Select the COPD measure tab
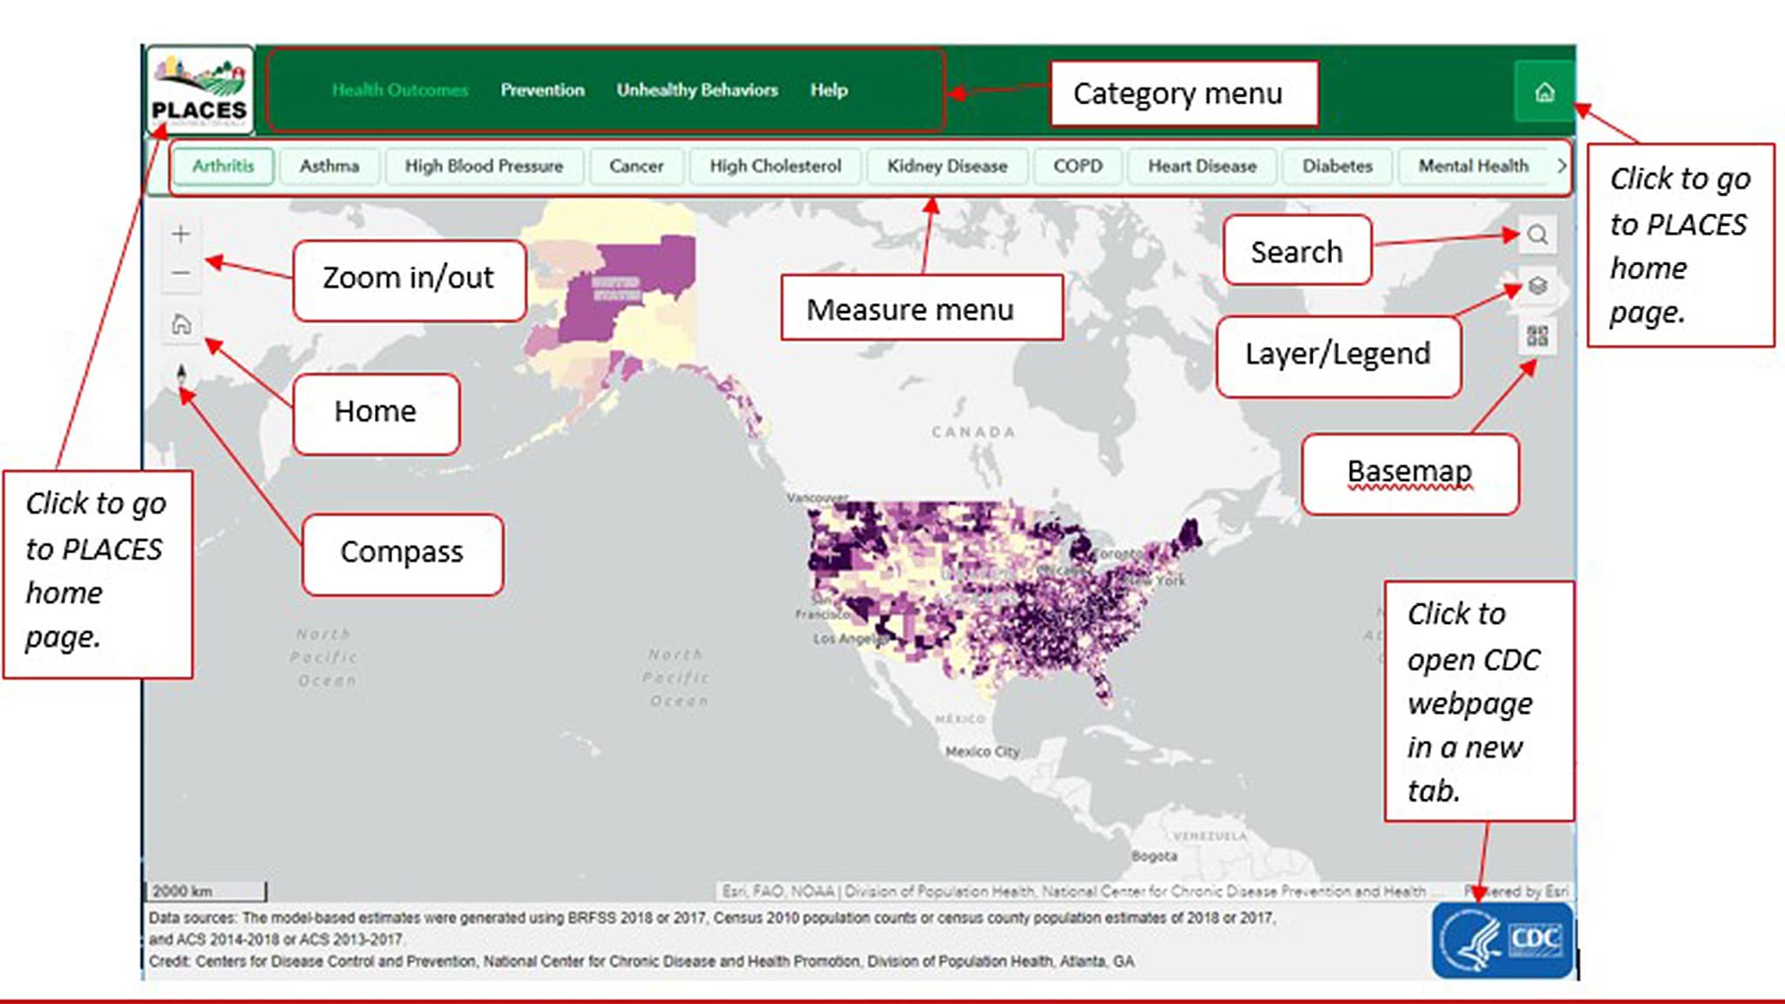The height and width of the screenshot is (1004, 1785). pos(1077,166)
